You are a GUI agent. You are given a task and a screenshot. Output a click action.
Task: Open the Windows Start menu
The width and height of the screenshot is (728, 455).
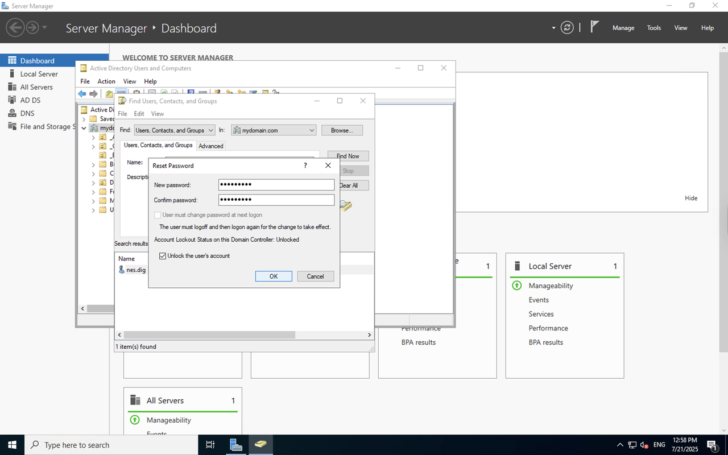pyautogui.click(x=11, y=445)
